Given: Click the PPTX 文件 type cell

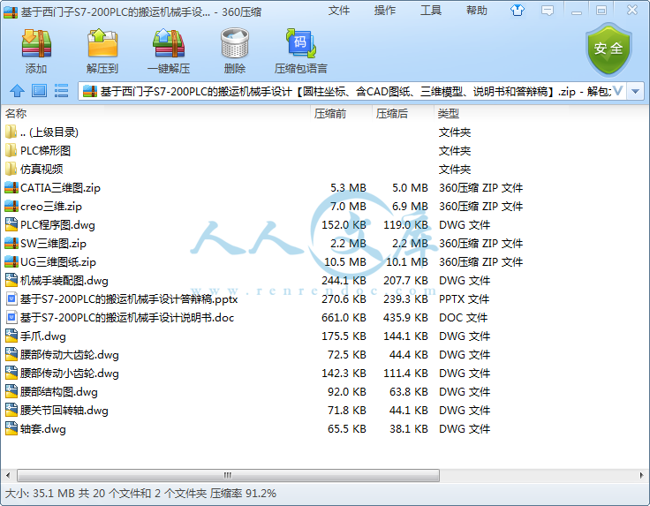Looking at the screenshot, I should (x=464, y=299).
